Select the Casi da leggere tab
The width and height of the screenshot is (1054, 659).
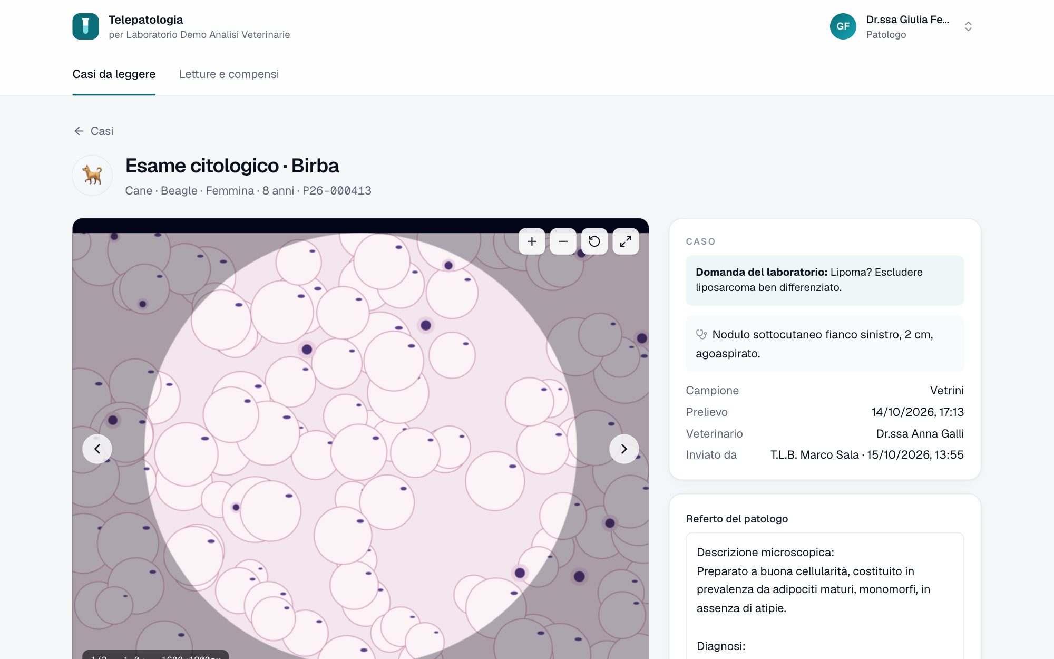click(114, 74)
